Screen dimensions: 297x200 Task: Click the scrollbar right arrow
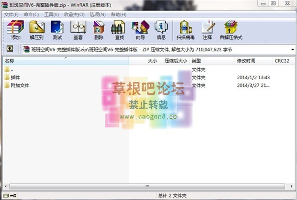pyautogui.click(x=291, y=186)
